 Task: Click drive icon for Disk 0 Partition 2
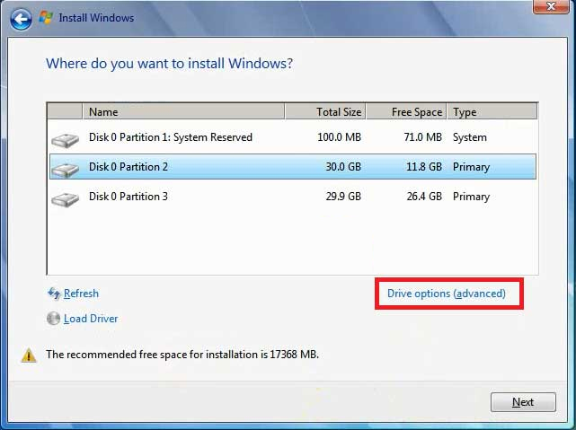tap(65, 170)
